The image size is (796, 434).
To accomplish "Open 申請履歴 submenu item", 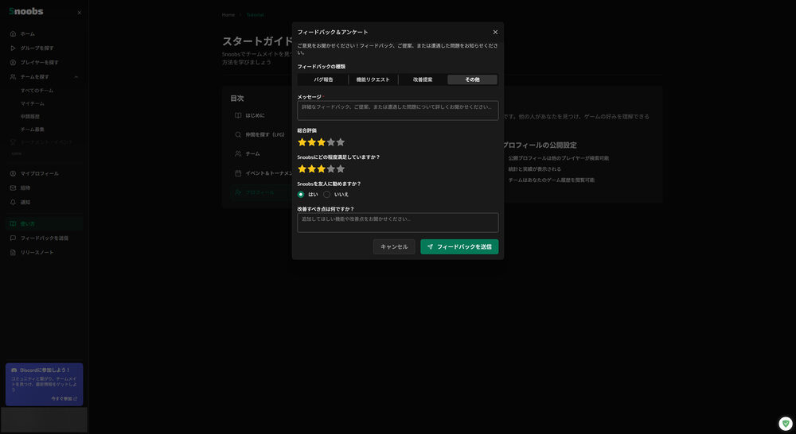I will 30,117.
